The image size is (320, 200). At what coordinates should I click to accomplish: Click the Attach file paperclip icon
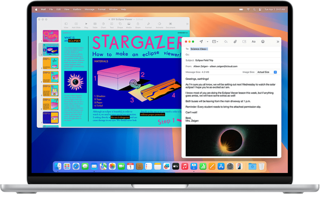click(235, 42)
